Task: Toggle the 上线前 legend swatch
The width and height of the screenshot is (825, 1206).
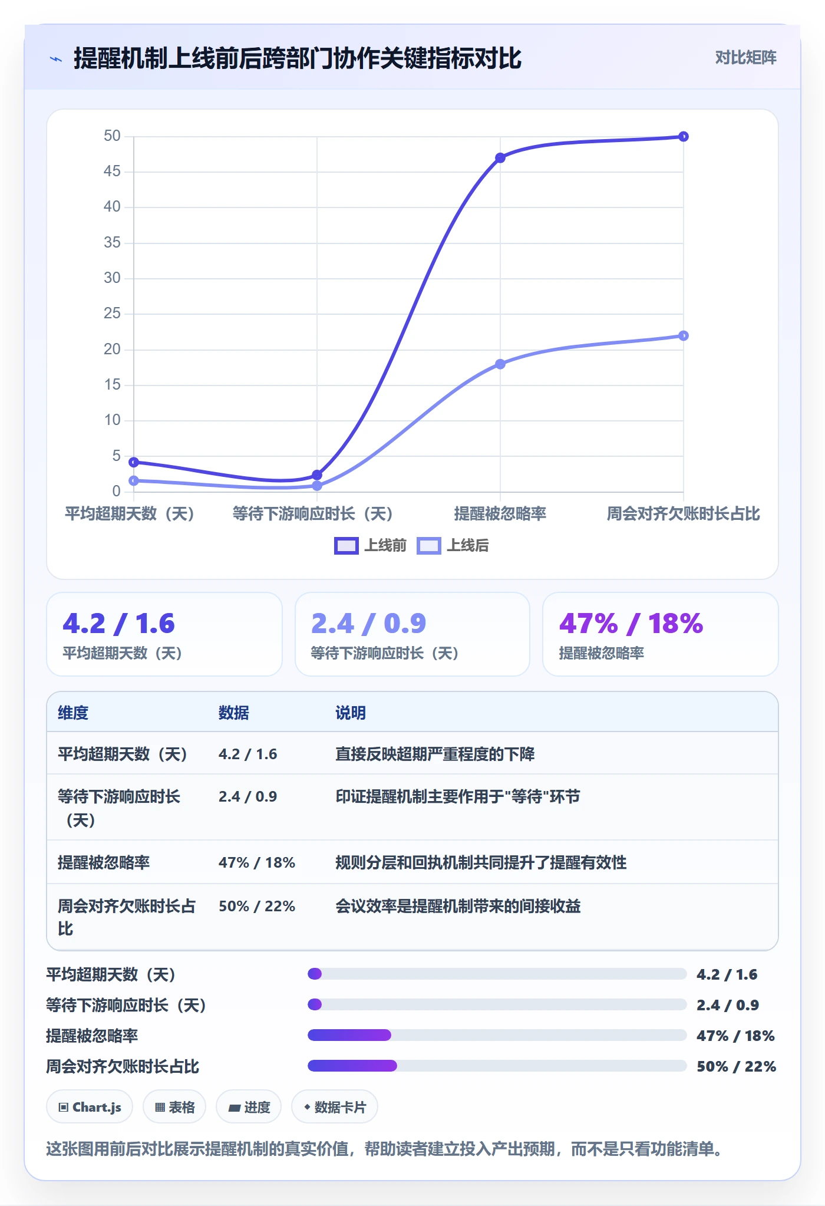Action: (346, 546)
